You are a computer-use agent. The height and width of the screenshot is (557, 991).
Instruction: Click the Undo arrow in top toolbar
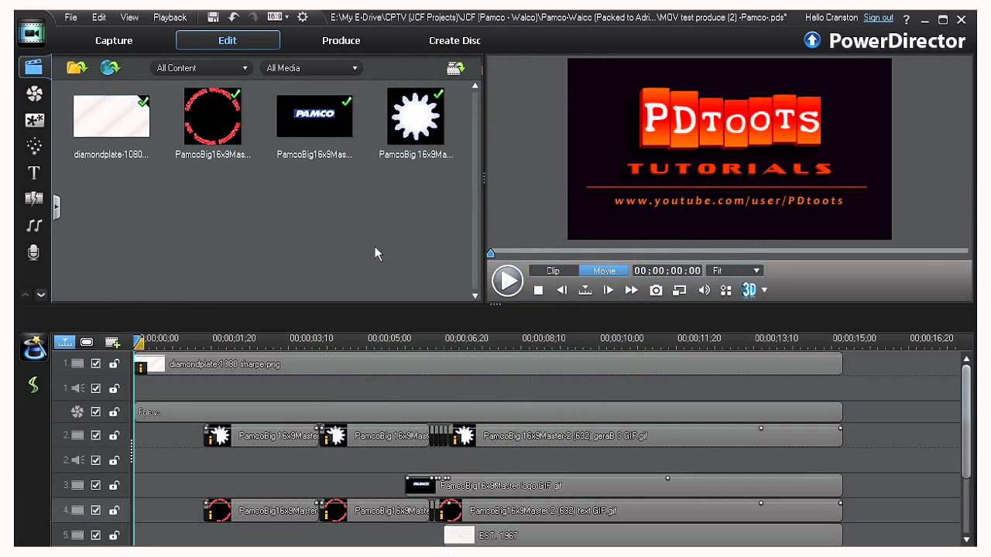[x=232, y=17]
